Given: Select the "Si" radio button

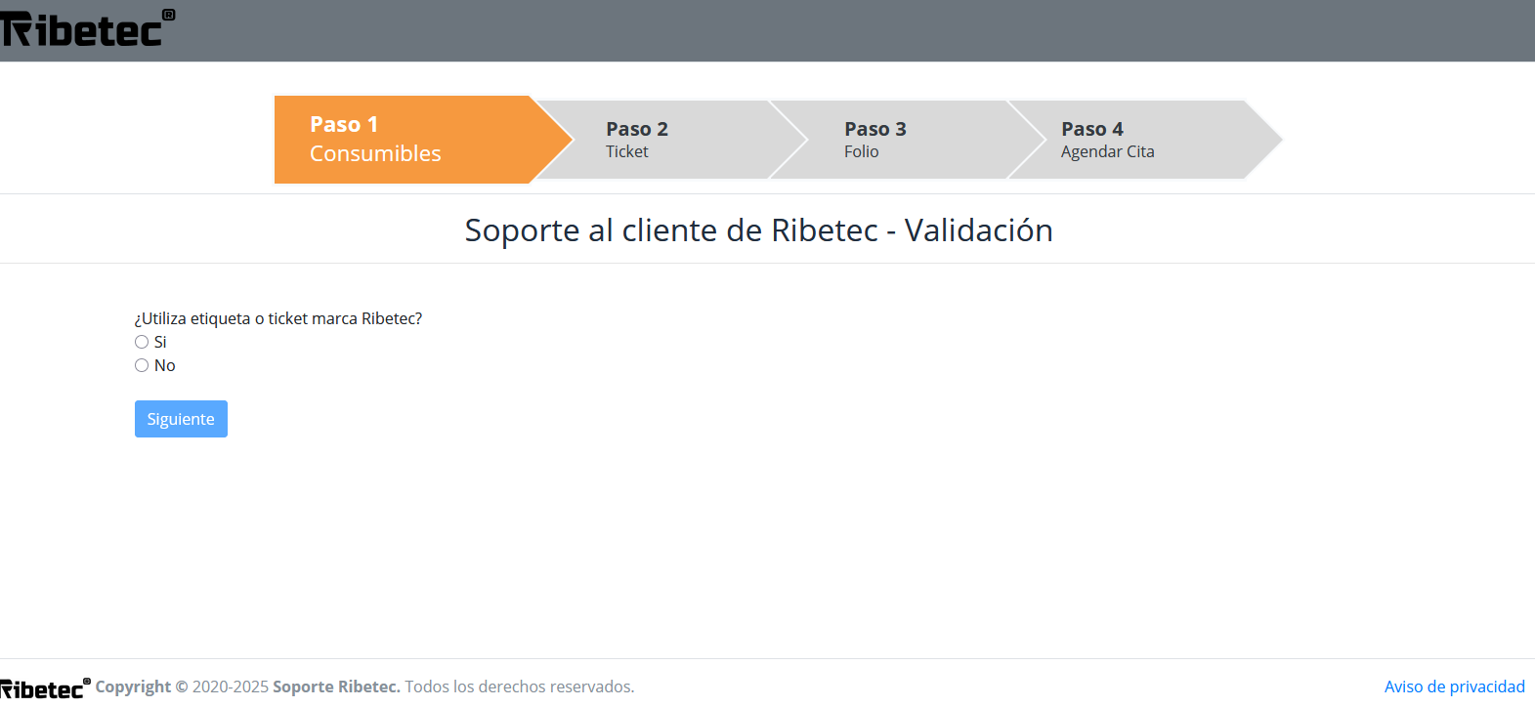Looking at the screenshot, I should pyautogui.click(x=142, y=342).
